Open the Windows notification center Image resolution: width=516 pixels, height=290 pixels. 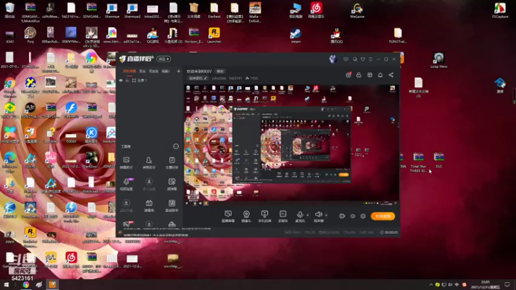(x=507, y=285)
